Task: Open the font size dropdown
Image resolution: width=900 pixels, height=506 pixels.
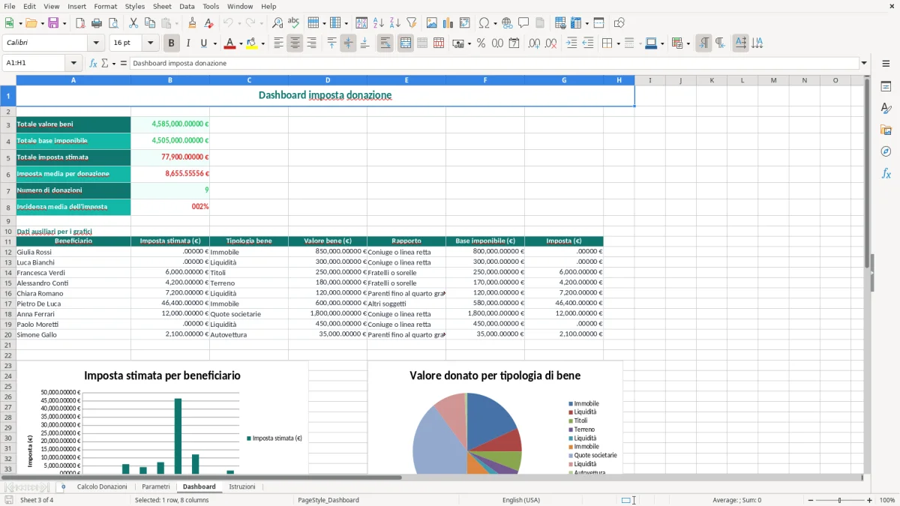Action: [x=150, y=43]
